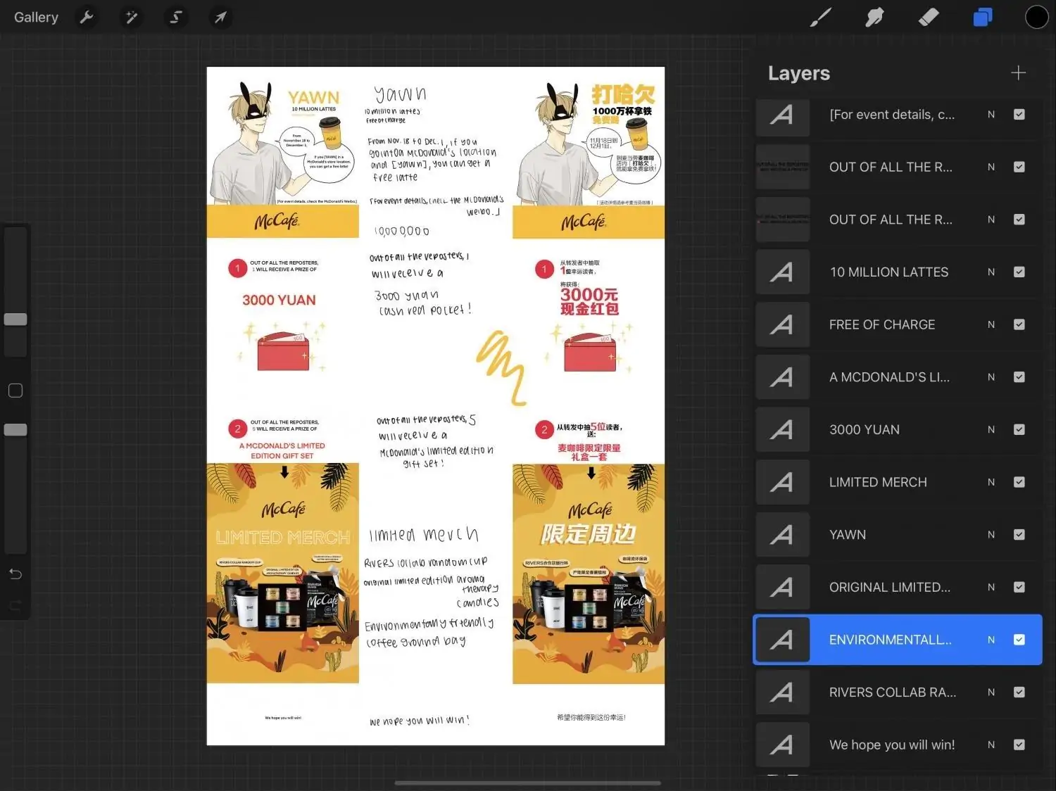Screen dimensions: 1056x791
Task: Open the Adjustments magic wand menu
Action: click(131, 17)
